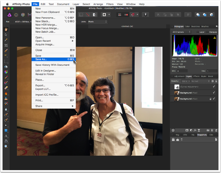
Task: Select the Move tool arrow
Action: click(6, 35)
